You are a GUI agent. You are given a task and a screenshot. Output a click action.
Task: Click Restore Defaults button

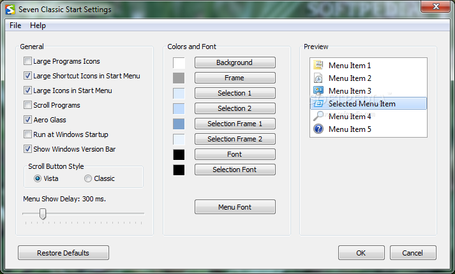pyautogui.click(x=63, y=253)
